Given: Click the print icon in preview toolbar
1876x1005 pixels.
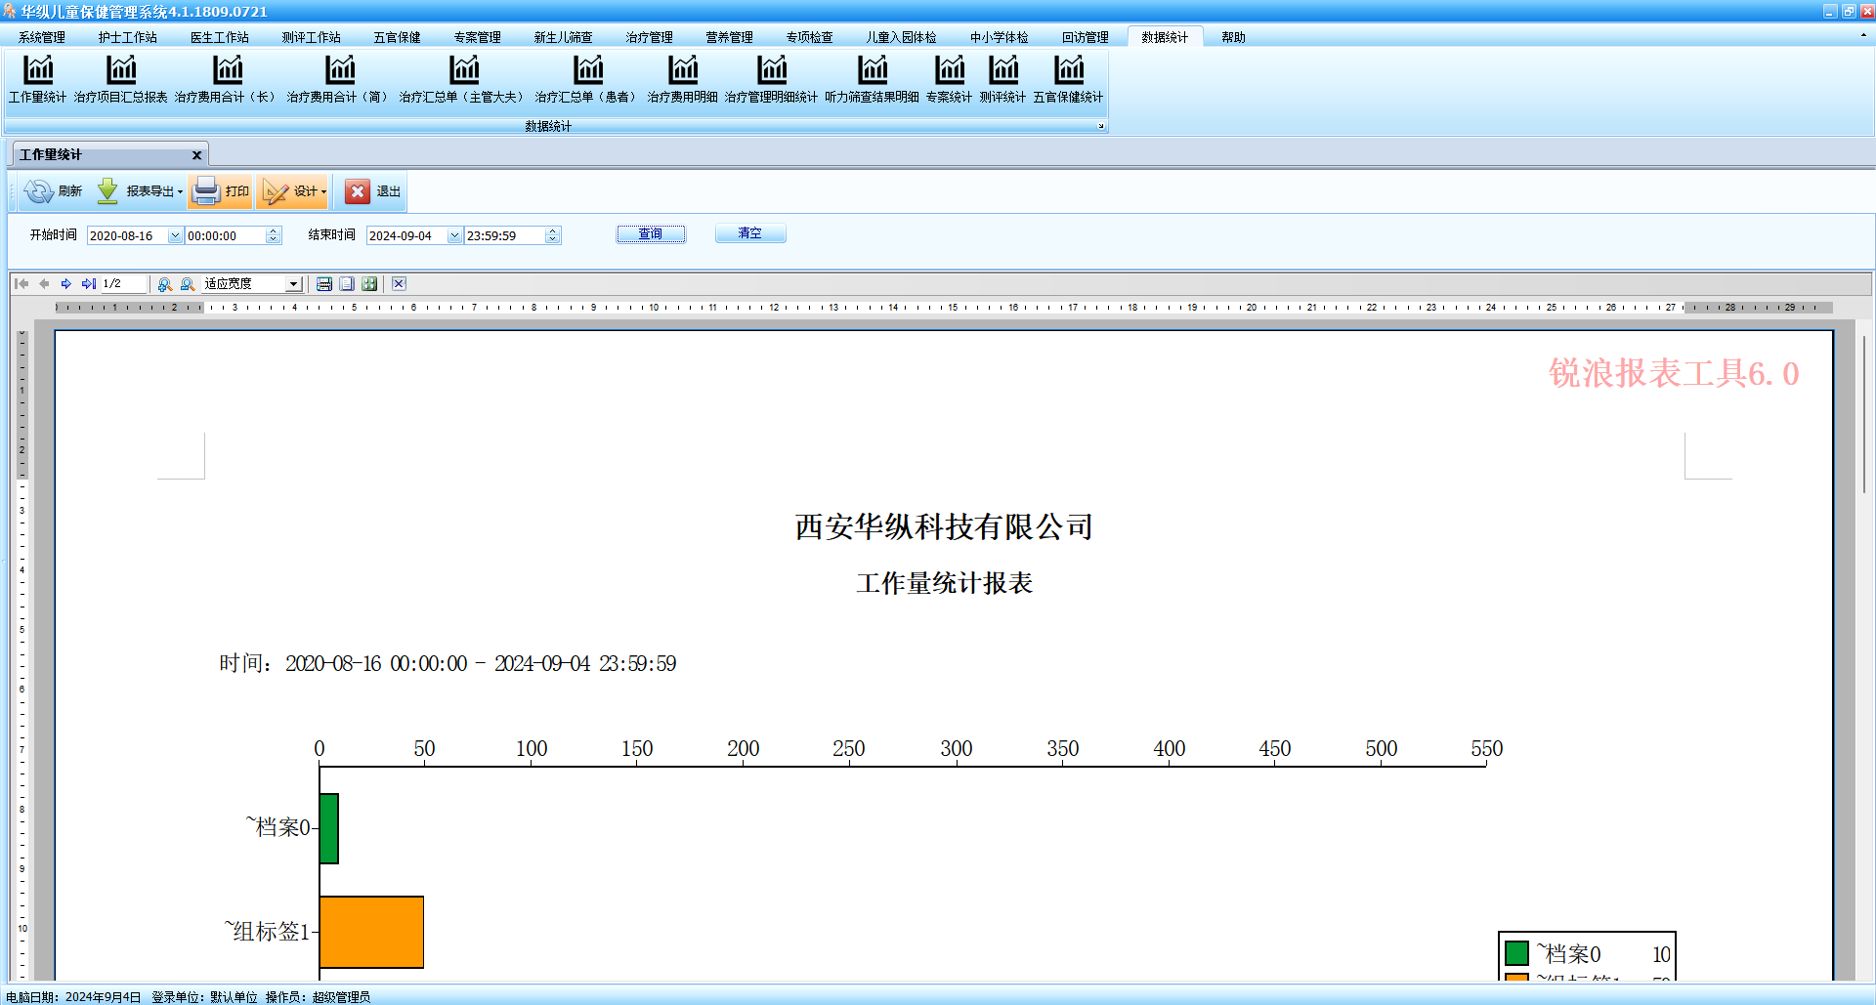Looking at the screenshot, I should (324, 284).
